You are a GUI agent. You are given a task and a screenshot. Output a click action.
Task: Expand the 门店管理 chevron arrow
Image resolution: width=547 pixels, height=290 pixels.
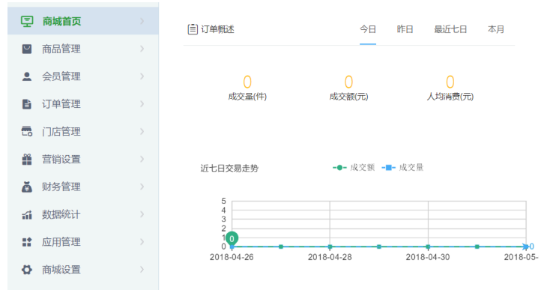click(x=142, y=132)
